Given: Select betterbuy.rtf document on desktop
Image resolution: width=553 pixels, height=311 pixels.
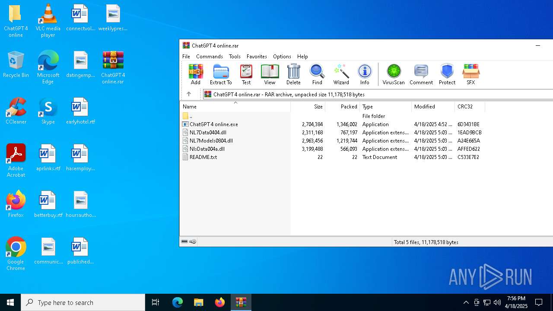Looking at the screenshot, I should (48, 204).
